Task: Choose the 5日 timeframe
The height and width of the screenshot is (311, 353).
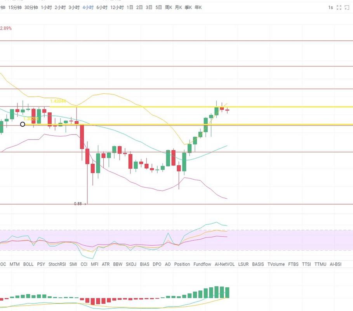Action: tap(158, 7)
